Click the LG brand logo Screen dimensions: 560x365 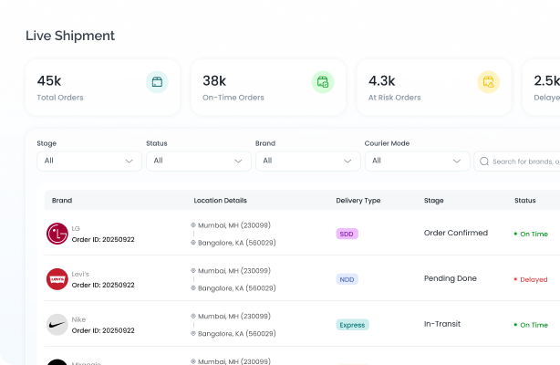(57, 234)
